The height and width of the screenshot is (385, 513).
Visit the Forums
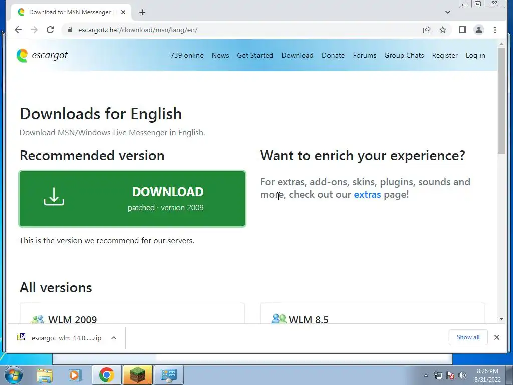365,55
